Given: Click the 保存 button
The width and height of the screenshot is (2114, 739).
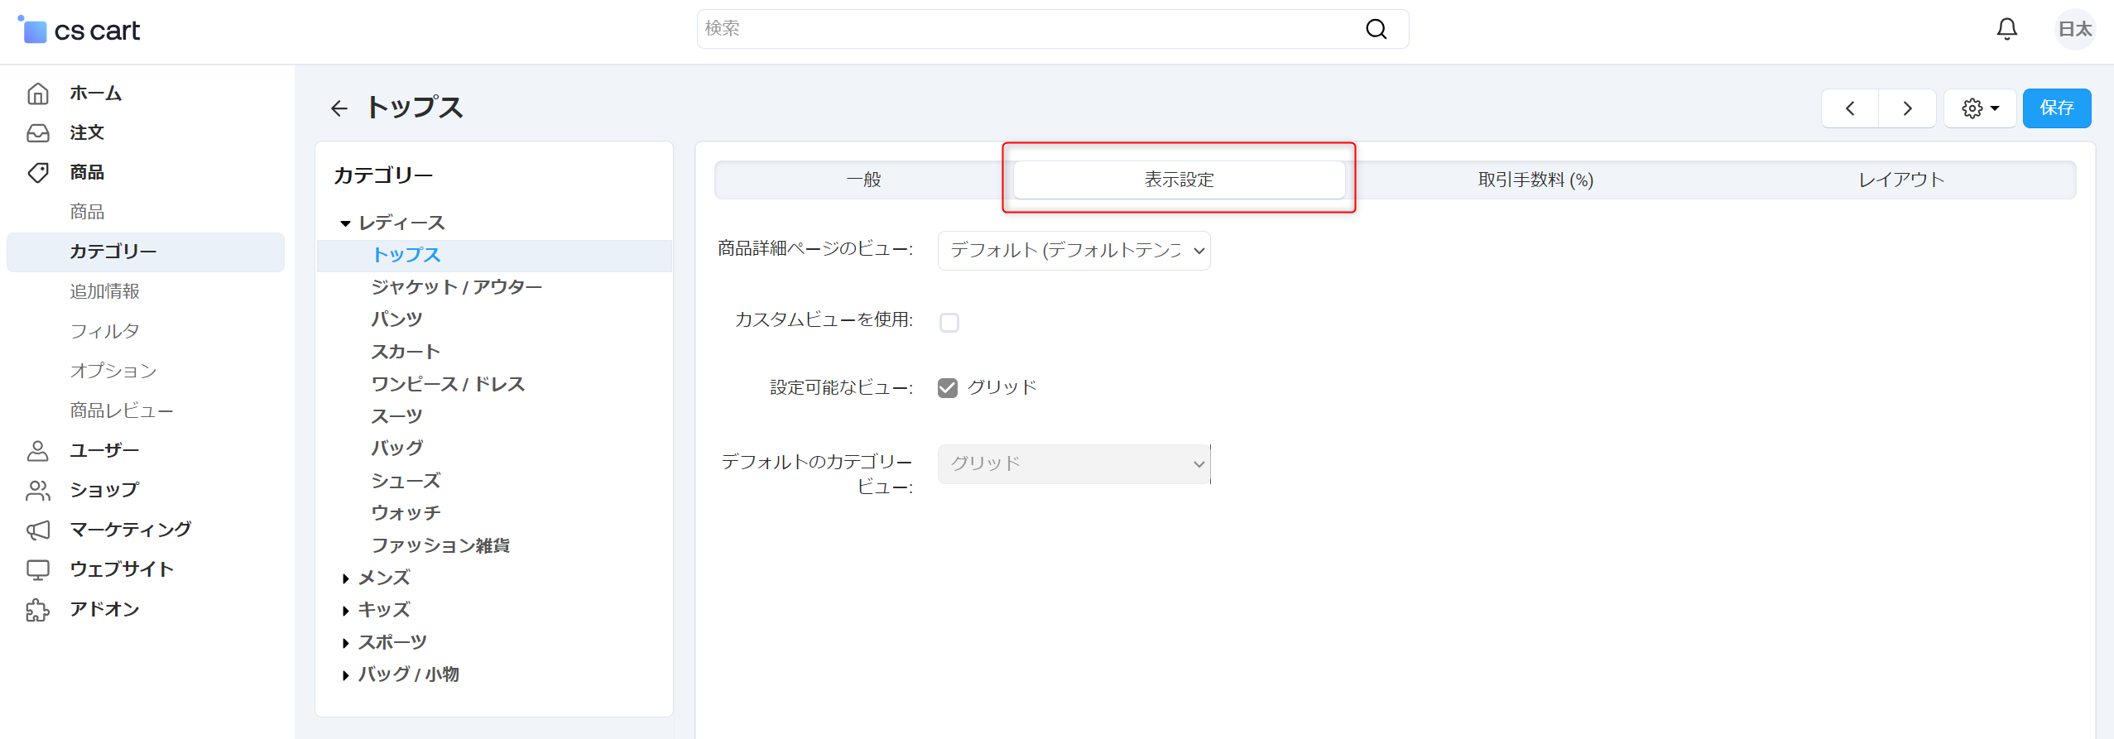Looking at the screenshot, I should (2056, 108).
